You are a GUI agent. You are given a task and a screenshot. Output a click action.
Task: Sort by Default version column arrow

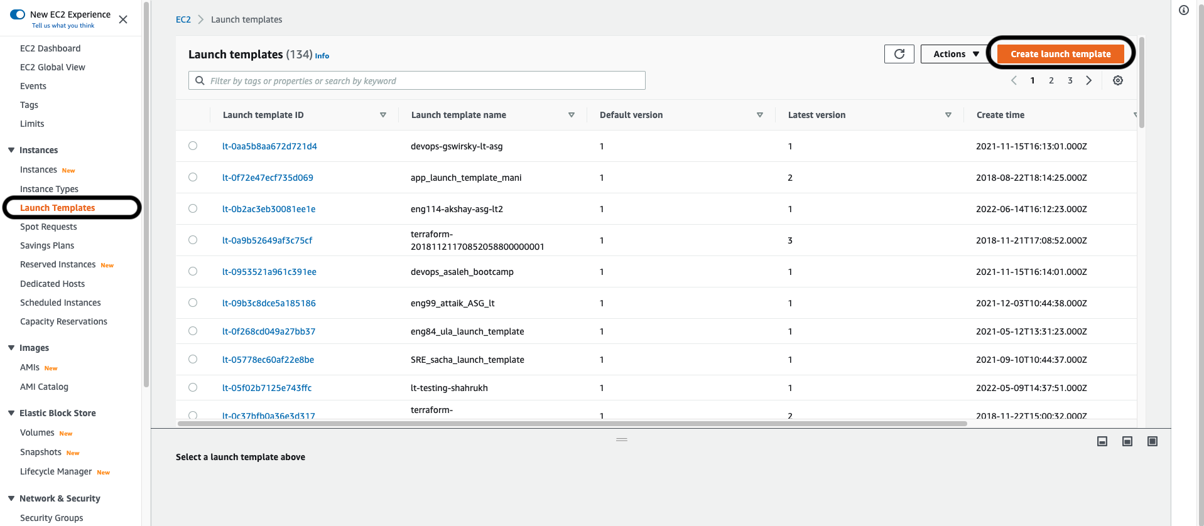coord(760,115)
